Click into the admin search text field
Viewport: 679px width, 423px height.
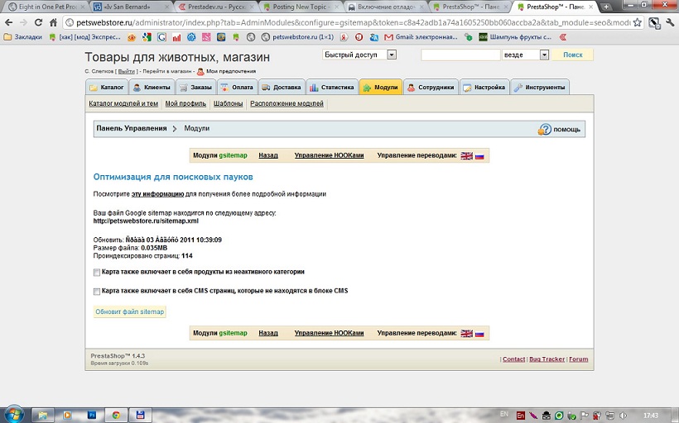pyautogui.click(x=460, y=55)
